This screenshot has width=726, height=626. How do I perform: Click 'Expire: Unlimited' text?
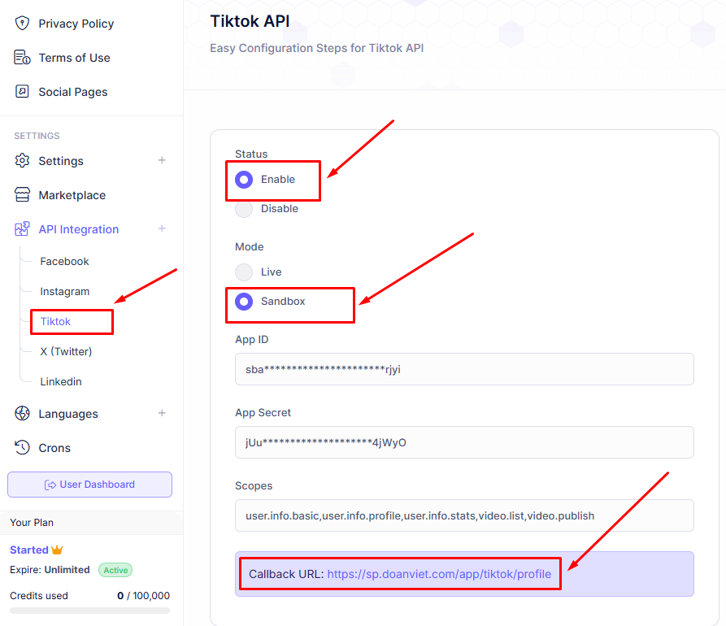[50, 570]
